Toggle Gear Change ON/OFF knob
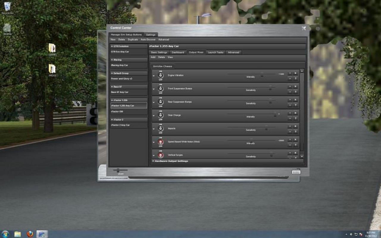This screenshot has width=381, height=238. 160,115
